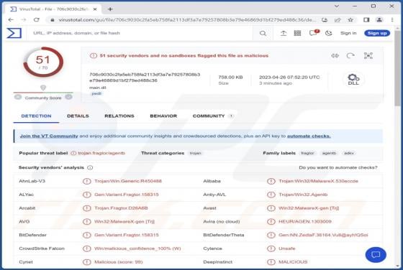Open the notifications comment icon
403x270 pixels.
coord(314,33)
